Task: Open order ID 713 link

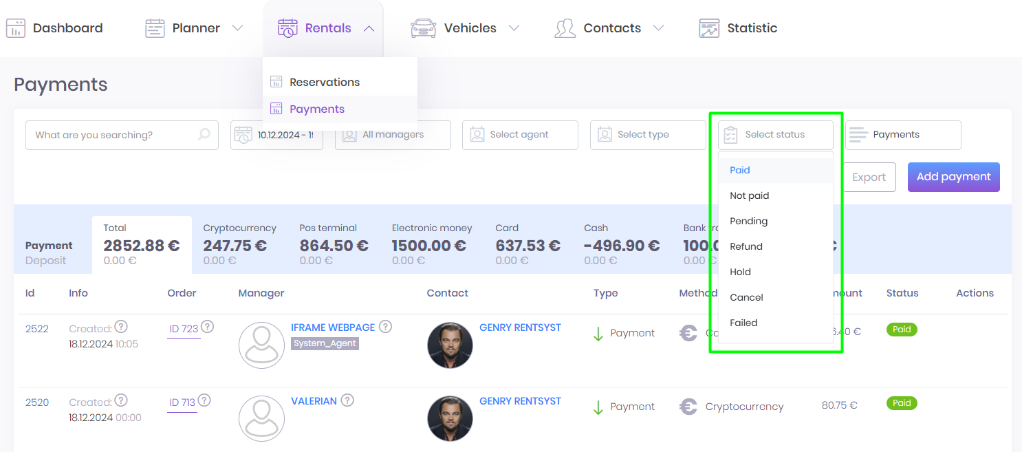Action: [x=182, y=402]
